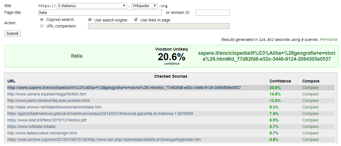Click the URL comparison text field

pyautogui.click(x=158, y=26)
